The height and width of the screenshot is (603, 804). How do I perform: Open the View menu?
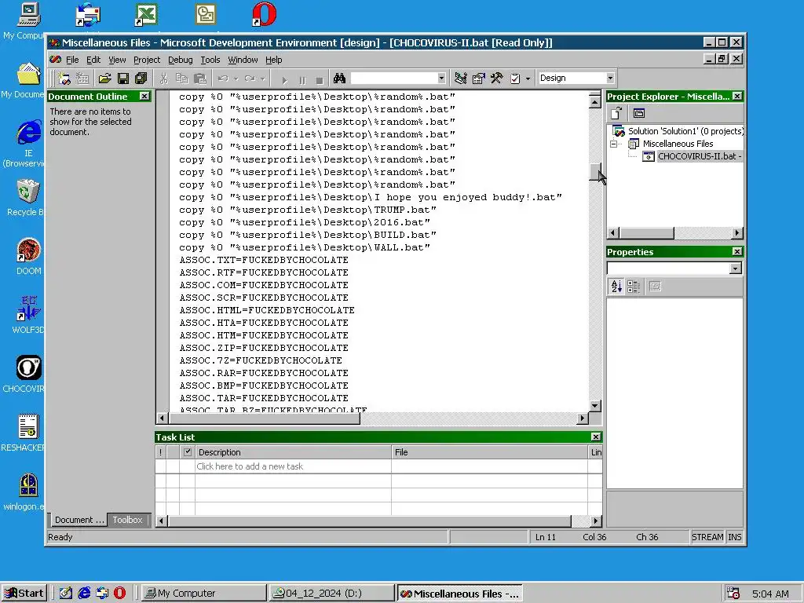117,60
